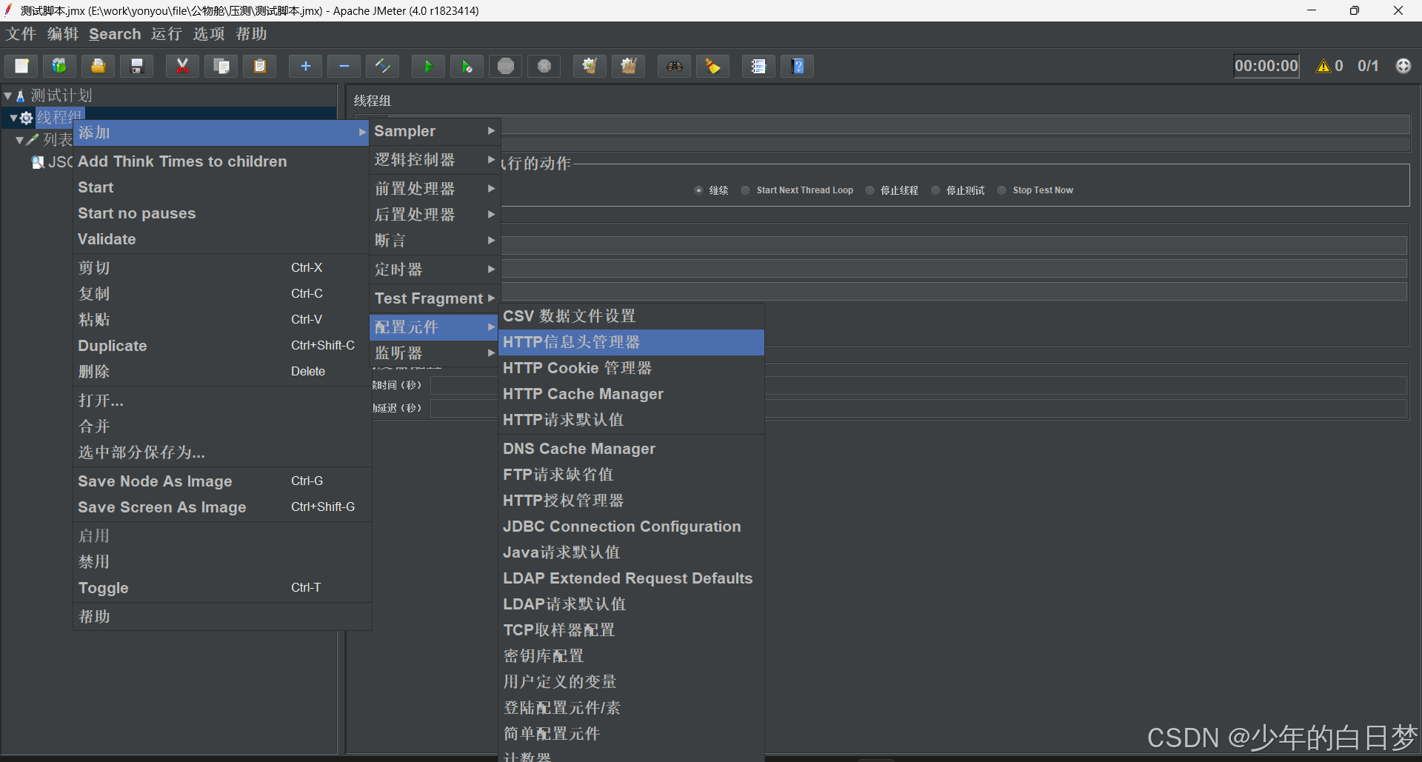The width and height of the screenshot is (1422, 762).
Task: Click the Clear results broom icon
Action: tap(590, 66)
